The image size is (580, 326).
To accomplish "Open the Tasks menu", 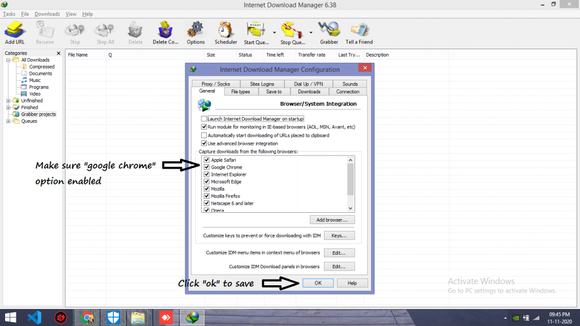I will (9, 14).
